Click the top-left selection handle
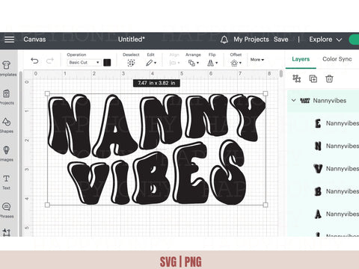Viewport: 359px width, 269px height. pos(47,93)
